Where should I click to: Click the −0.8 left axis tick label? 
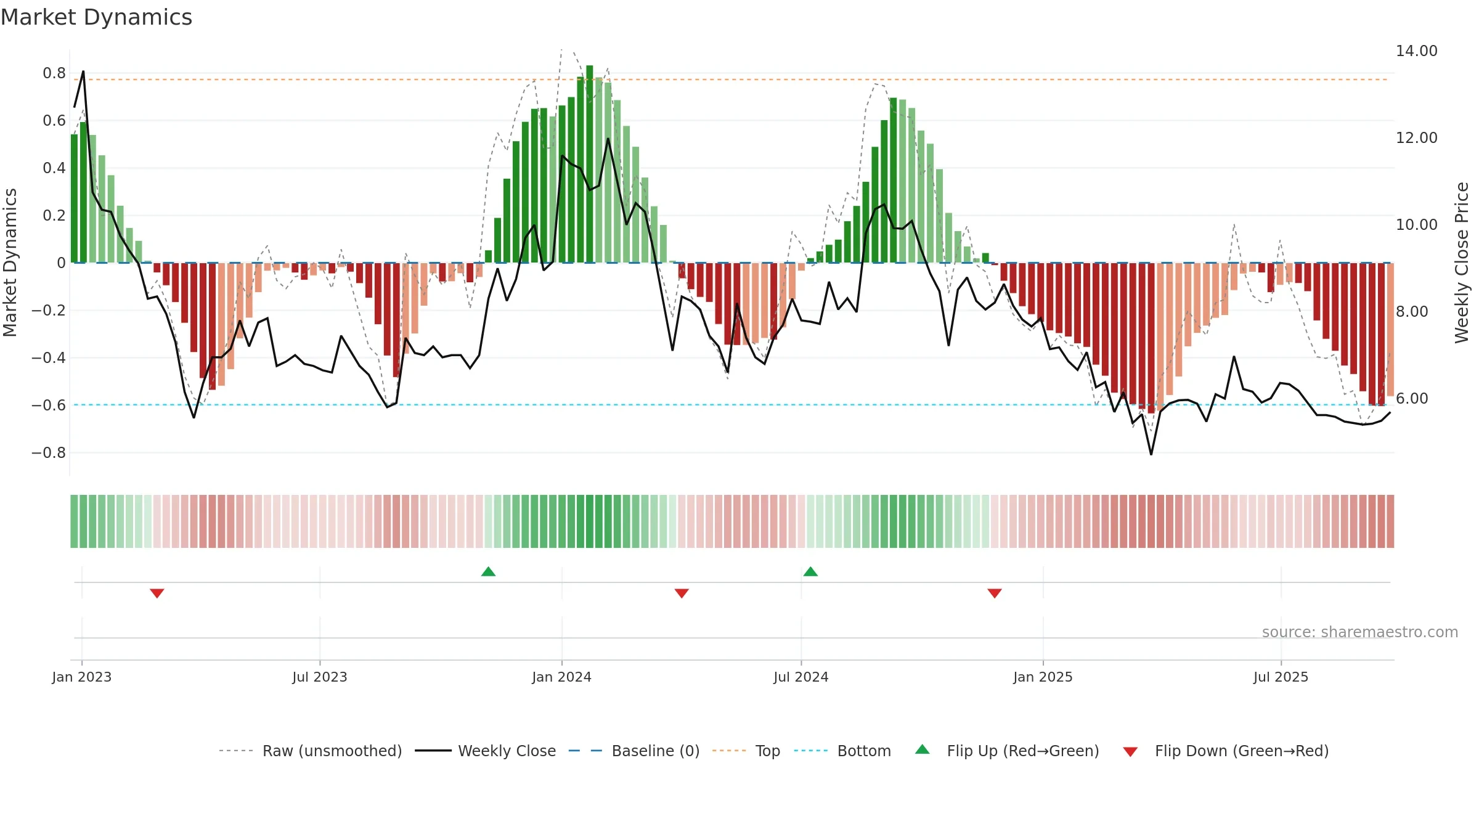[x=49, y=453]
